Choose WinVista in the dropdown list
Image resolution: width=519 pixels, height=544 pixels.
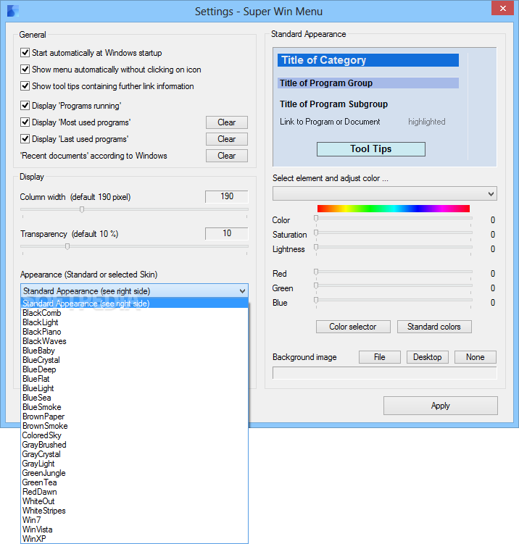135,530
